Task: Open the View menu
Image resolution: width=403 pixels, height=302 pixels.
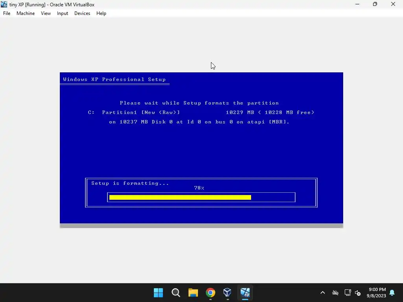Action: click(x=46, y=13)
